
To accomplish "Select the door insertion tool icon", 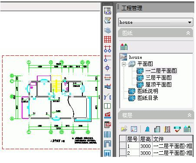I will [108, 96].
